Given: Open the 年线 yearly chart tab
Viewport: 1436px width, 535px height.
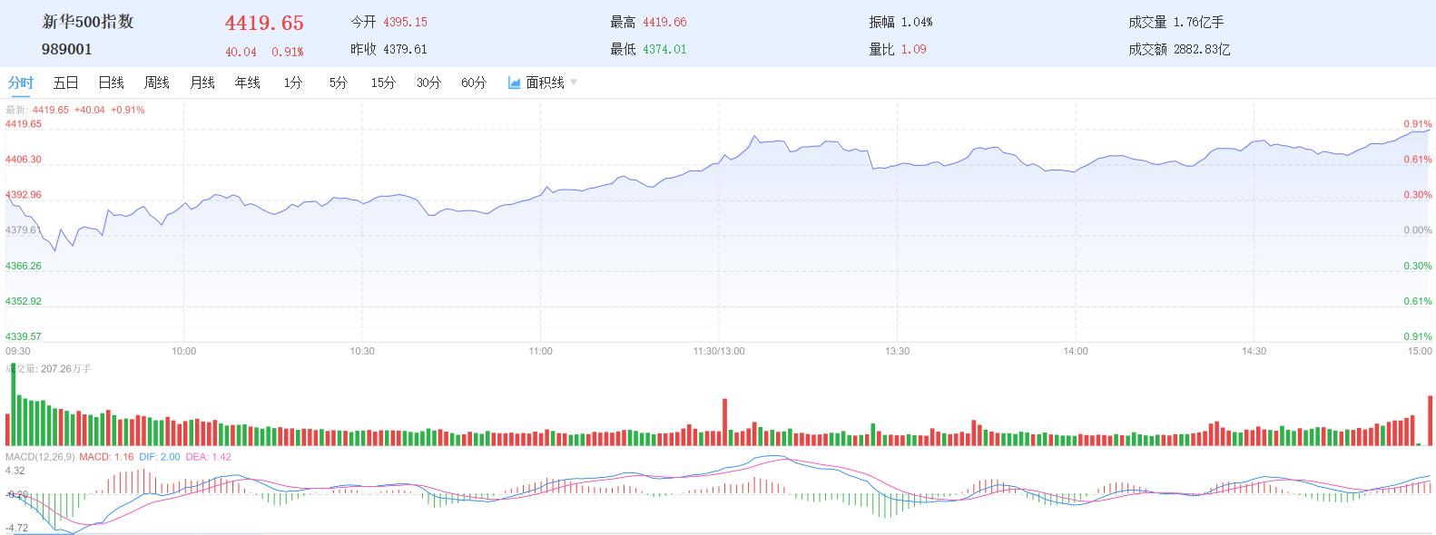Looking at the screenshot, I should (247, 83).
